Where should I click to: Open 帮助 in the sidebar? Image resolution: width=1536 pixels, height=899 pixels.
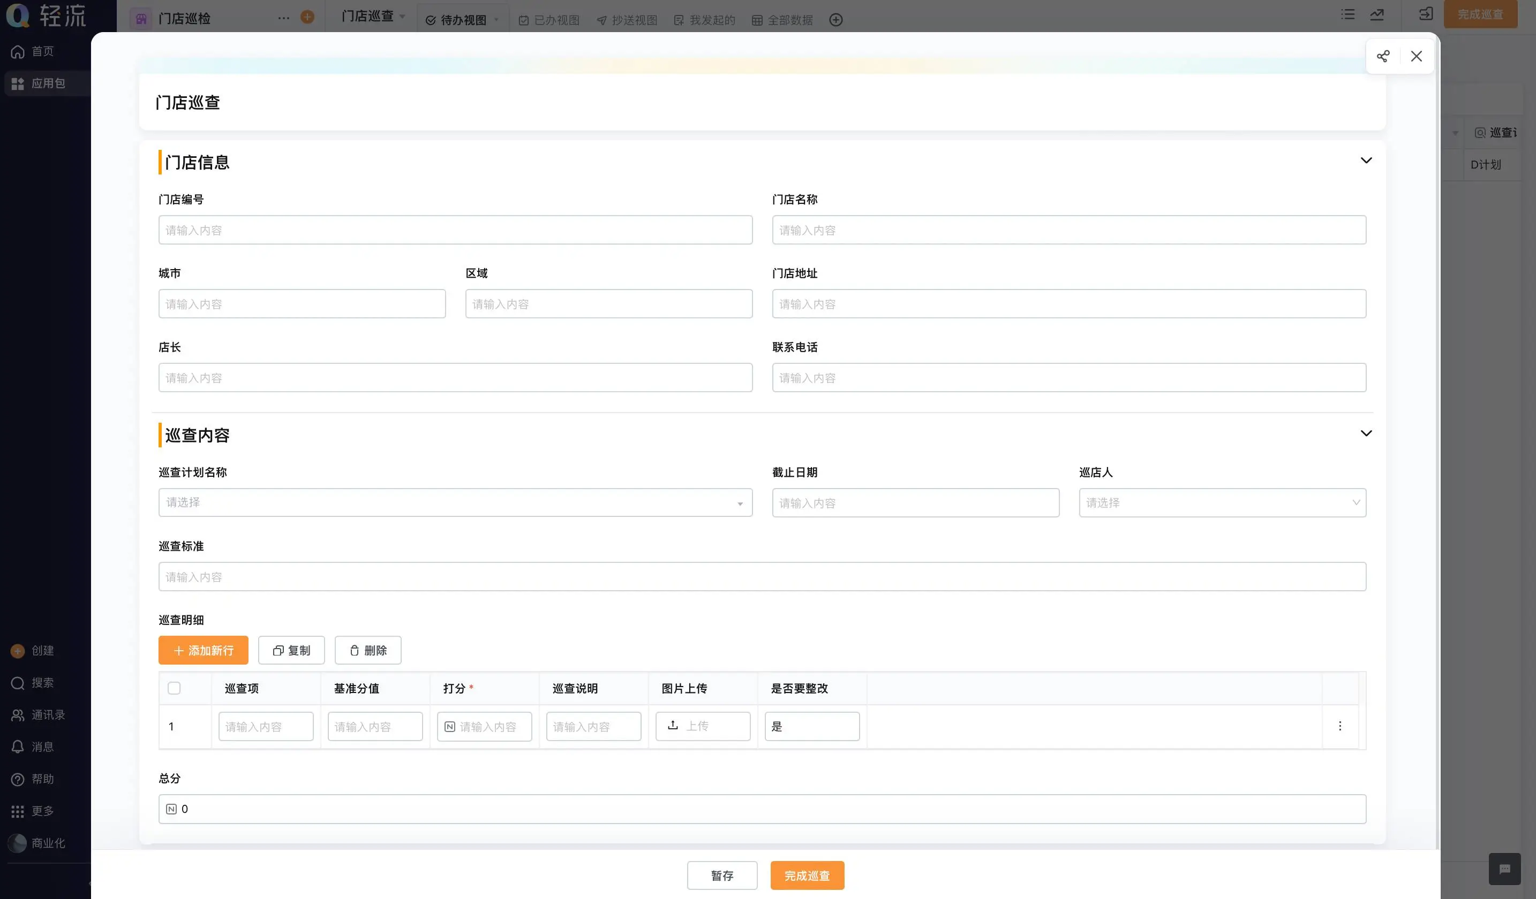[x=33, y=779]
